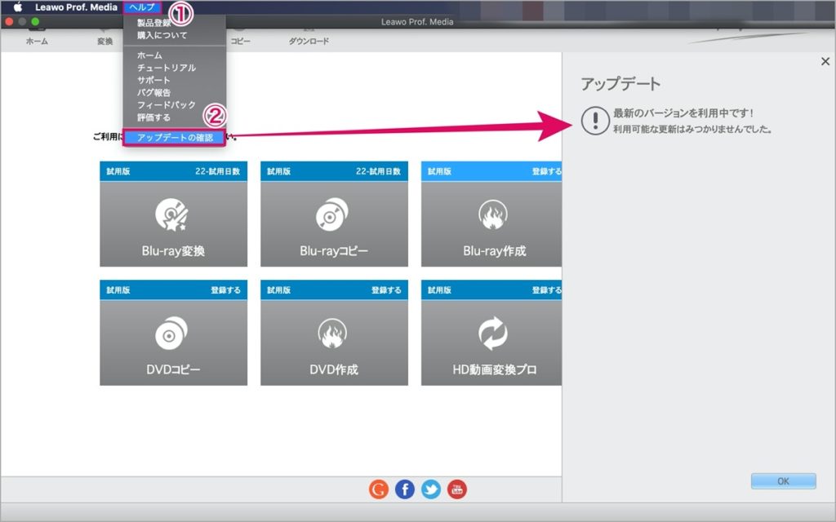836x522 pixels.
Task: Click the Twitter social icon
Action: (431, 489)
